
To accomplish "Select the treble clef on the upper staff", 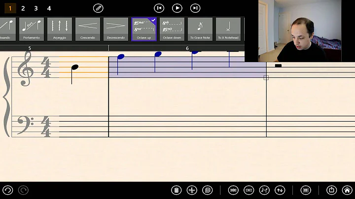I will (x=26, y=68).
